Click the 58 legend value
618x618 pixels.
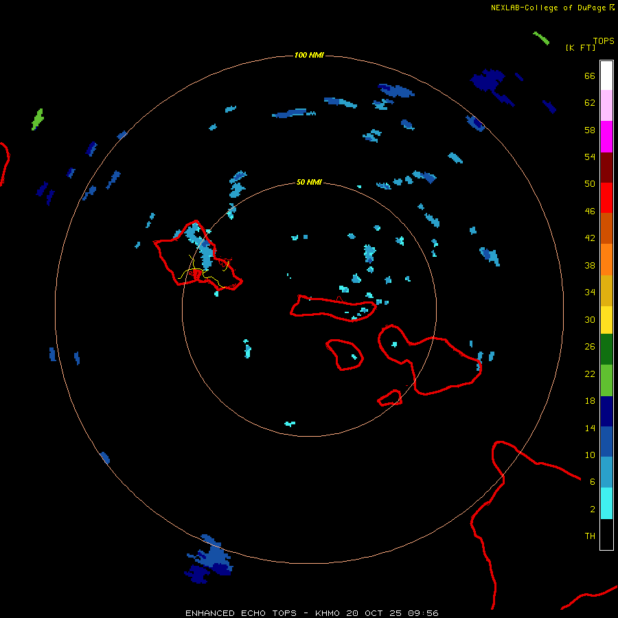tap(590, 130)
